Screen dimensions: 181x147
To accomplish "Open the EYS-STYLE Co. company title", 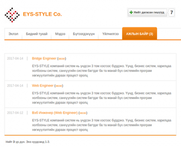I will [42, 14].
